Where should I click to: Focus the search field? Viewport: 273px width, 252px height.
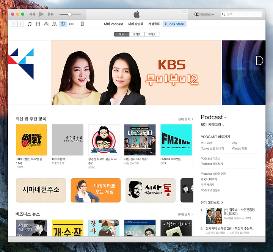click(241, 14)
